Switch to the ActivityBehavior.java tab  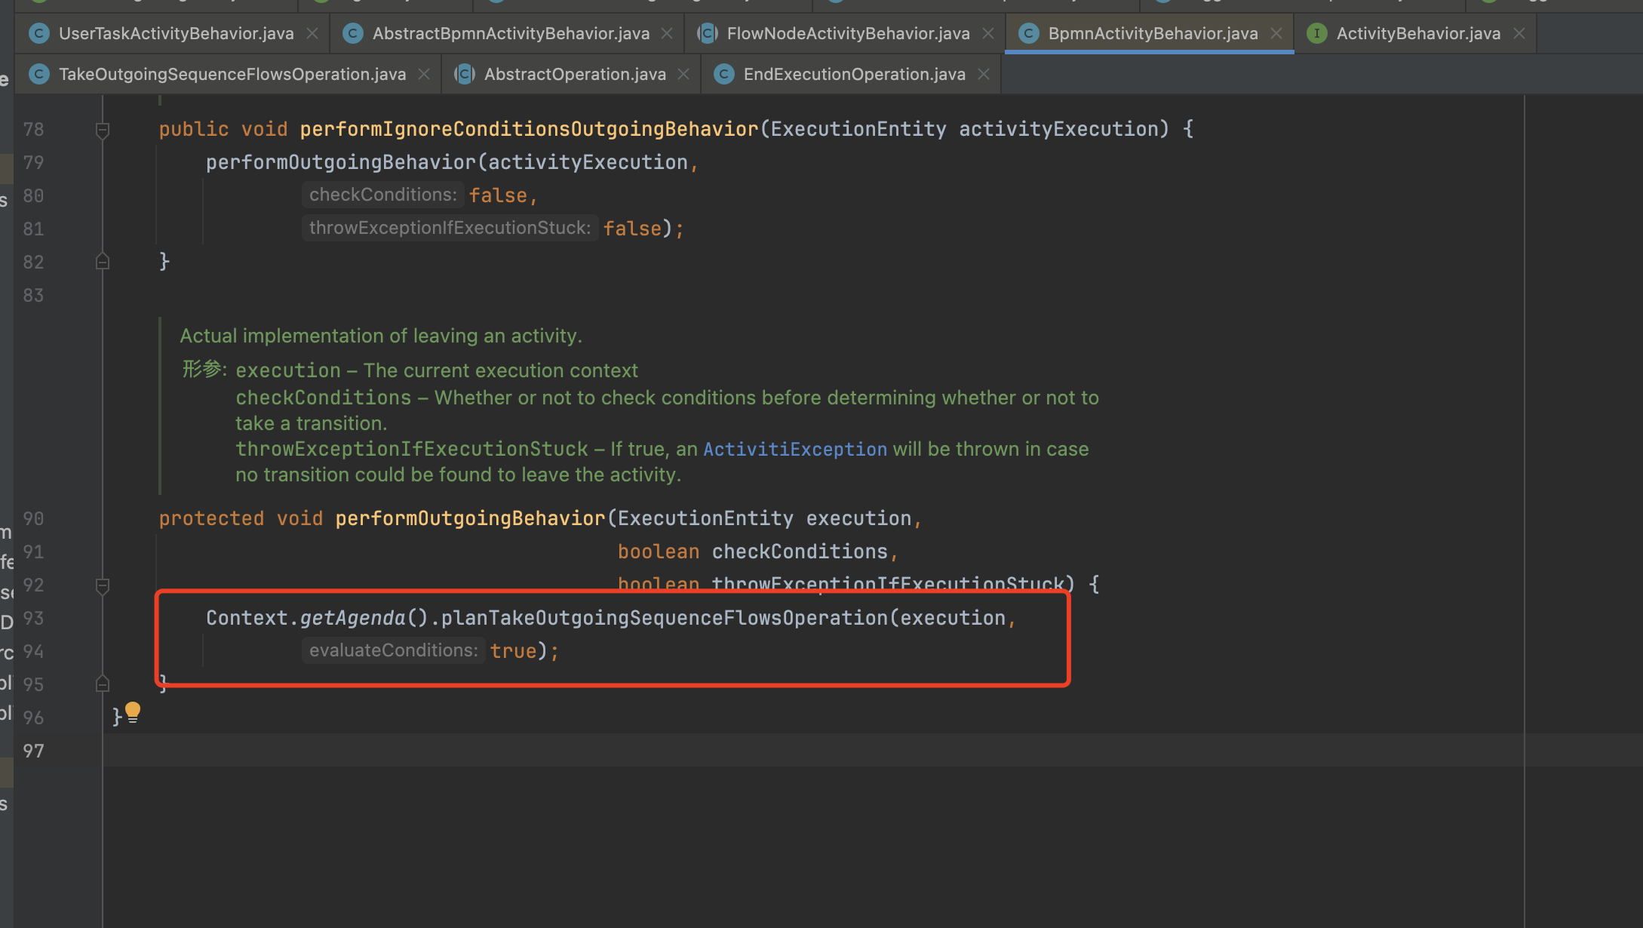[1417, 33]
